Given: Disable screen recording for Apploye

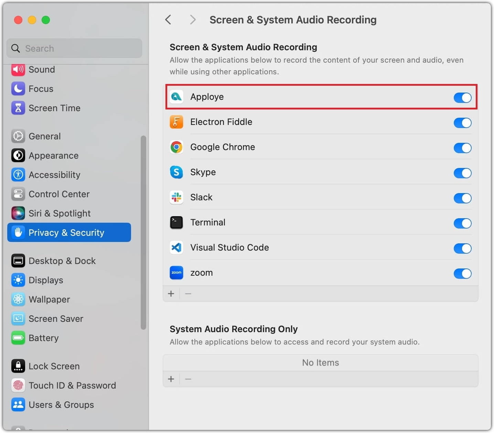Looking at the screenshot, I should (462, 98).
